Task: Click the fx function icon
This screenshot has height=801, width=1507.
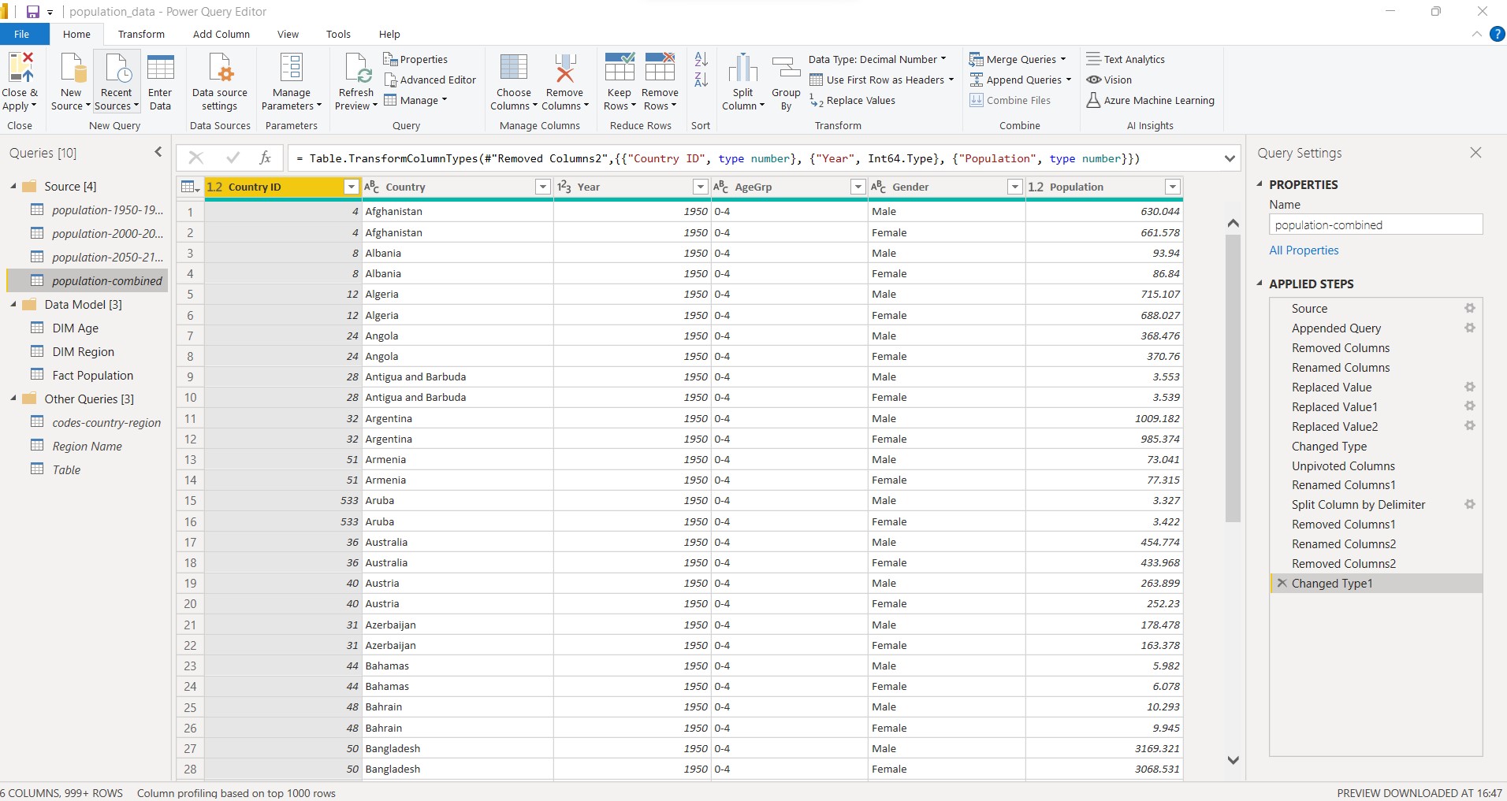Action: pos(266,158)
